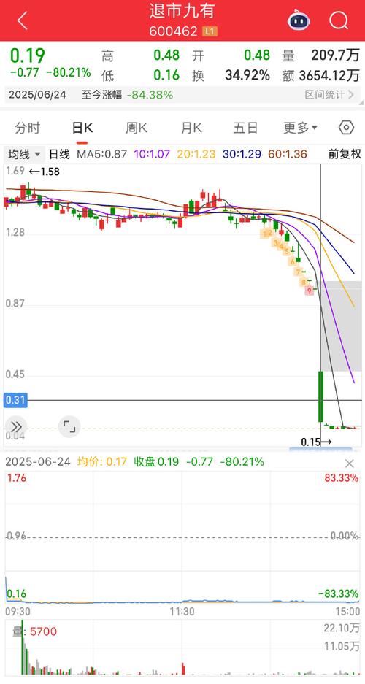Switch to 分时 tab
Screen dimensions: 365x684
[28, 128]
